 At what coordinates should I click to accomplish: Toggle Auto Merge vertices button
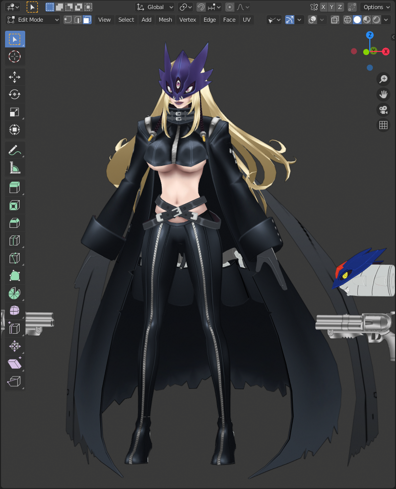pyautogui.click(x=352, y=7)
